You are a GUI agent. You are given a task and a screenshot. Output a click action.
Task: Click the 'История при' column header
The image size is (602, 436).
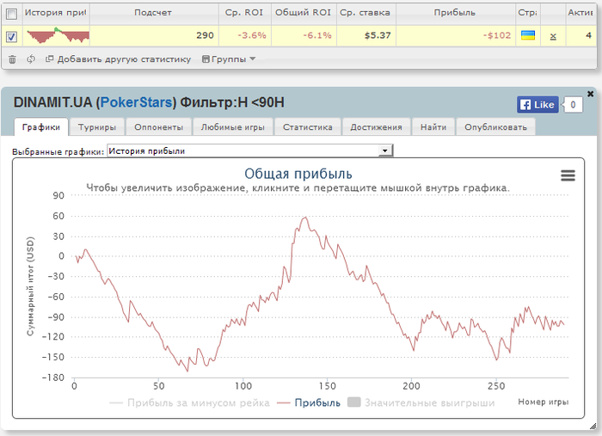(56, 13)
